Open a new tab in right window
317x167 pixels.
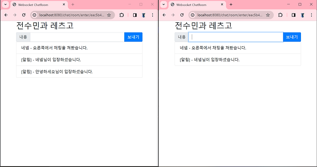click(231, 5)
